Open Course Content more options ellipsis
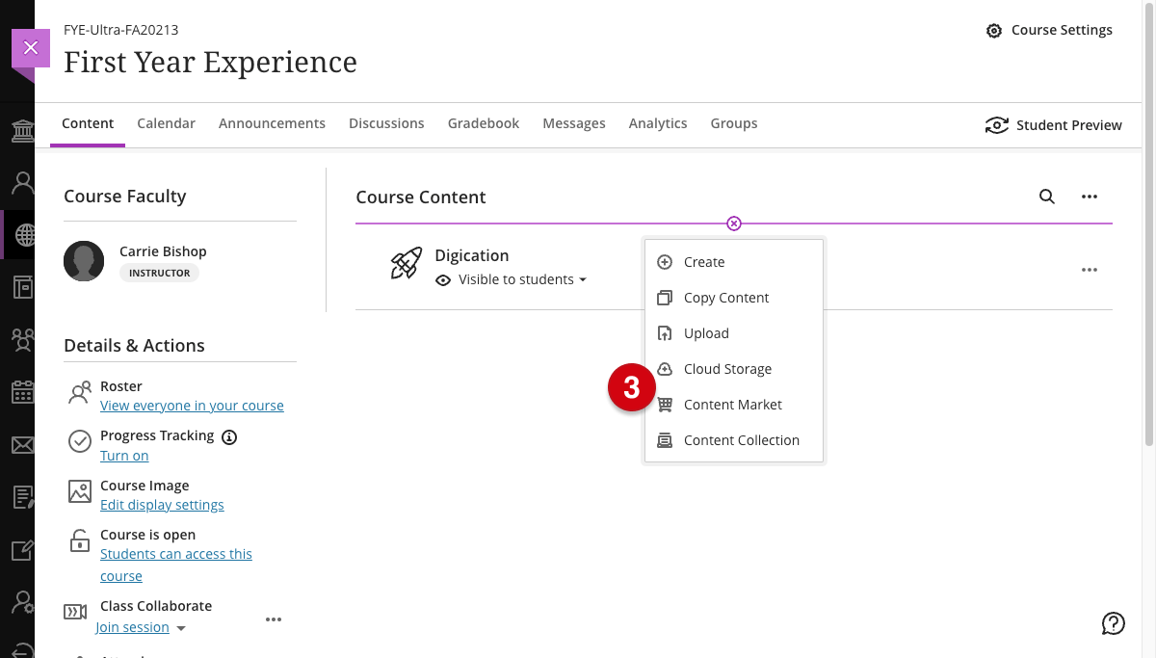Image resolution: width=1156 pixels, height=658 pixels. [1090, 197]
